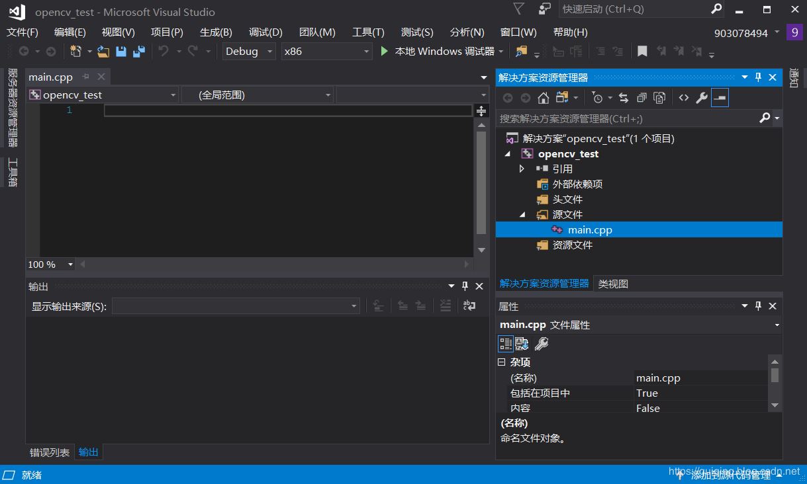The height and width of the screenshot is (484, 807).
Task: Open the 调试(D) menu
Action: pyautogui.click(x=265, y=32)
